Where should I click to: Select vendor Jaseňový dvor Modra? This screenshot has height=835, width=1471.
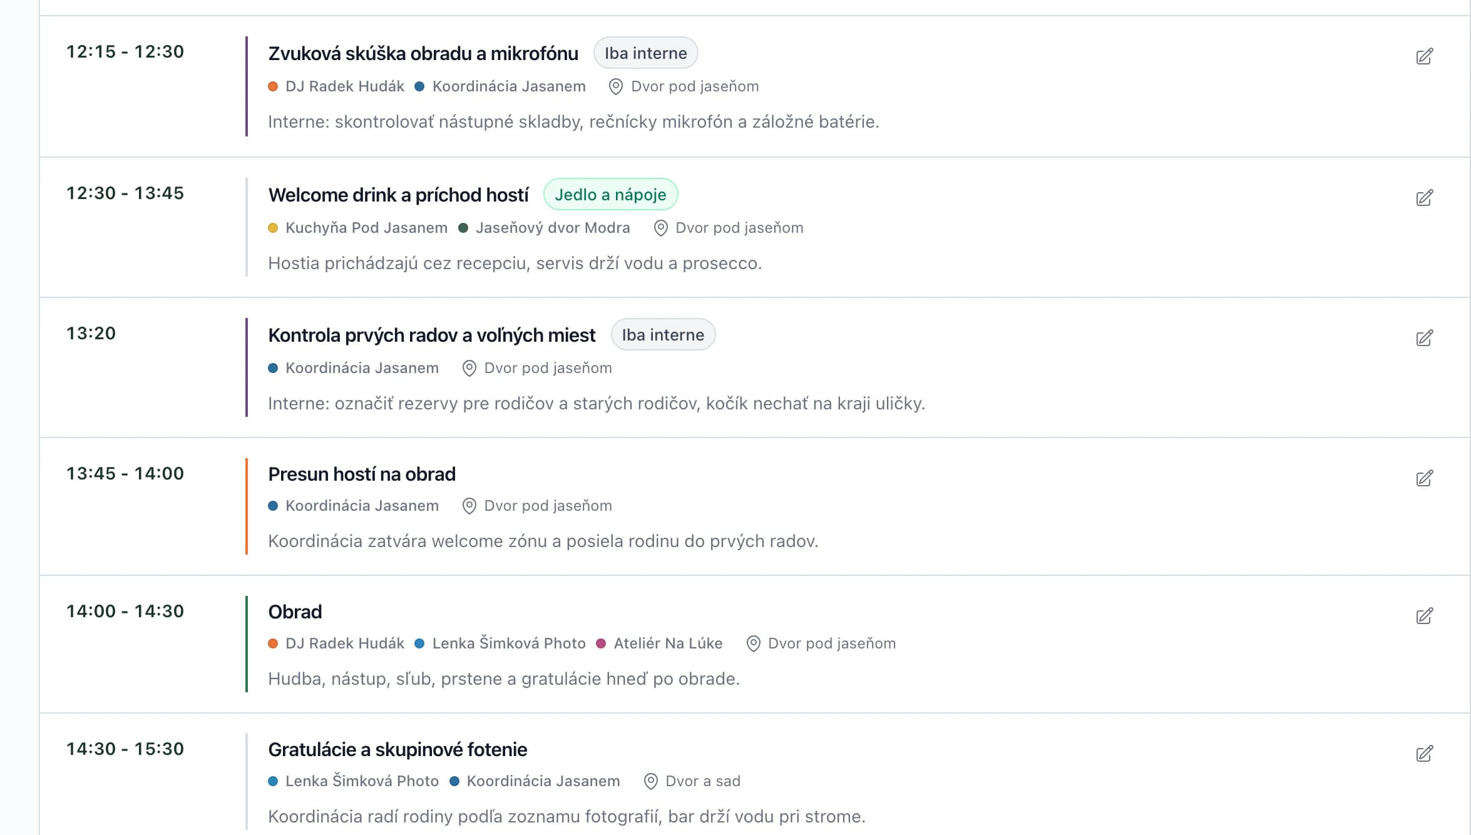553,228
